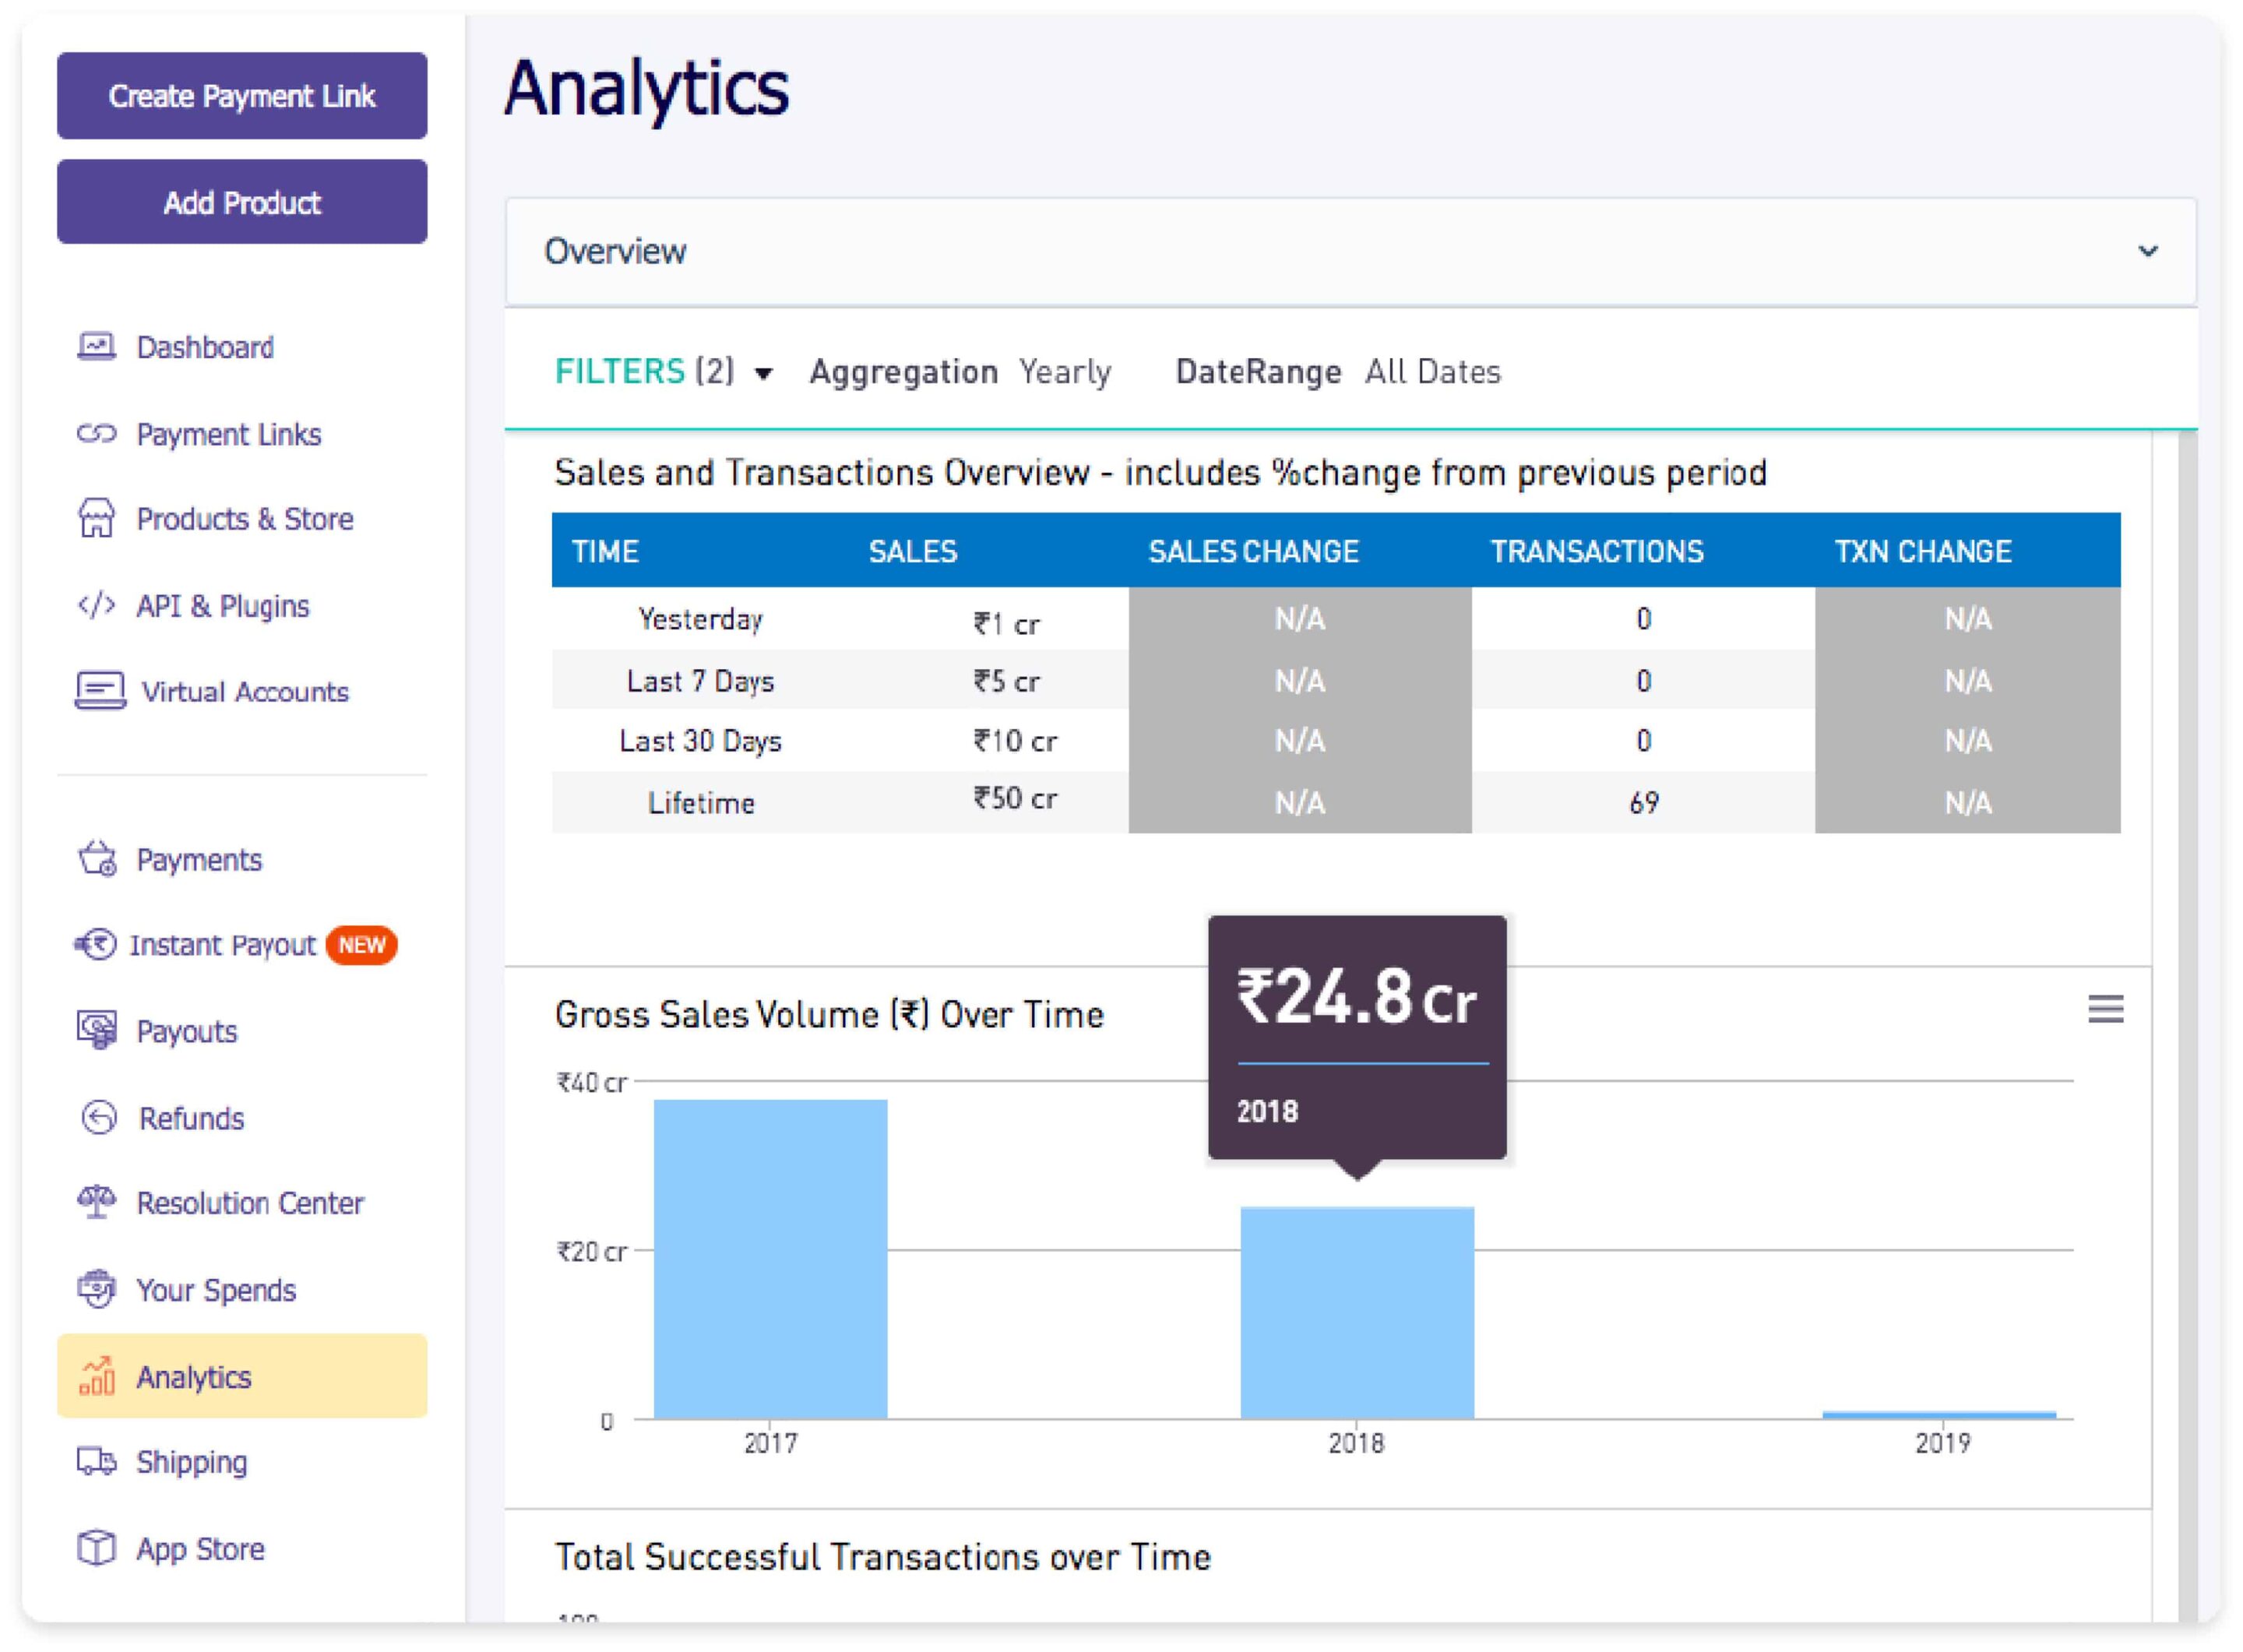Click the Virtual Accounts laptop icon
This screenshot has height=1652, width=2243.
100,691
